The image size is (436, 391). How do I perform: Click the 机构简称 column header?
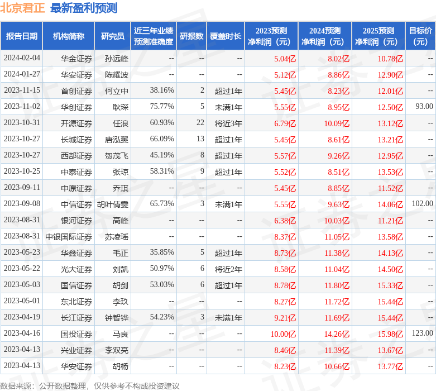pyautogui.click(x=69, y=36)
